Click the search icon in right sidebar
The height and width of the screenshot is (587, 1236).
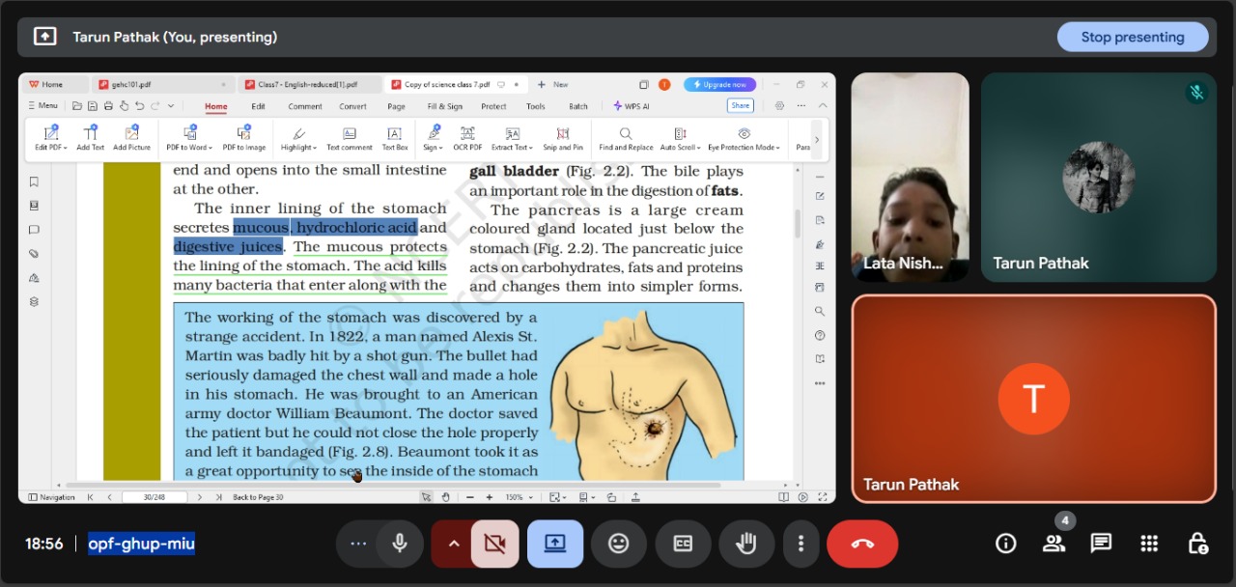pyautogui.click(x=820, y=311)
